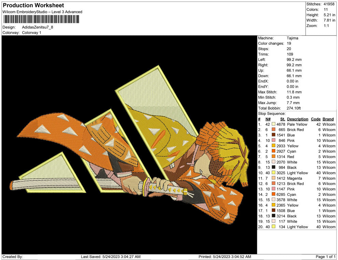This screenshot has height=260, width=338.
Task: Click the Height value '5.21 in'
Action: [x=329, y=15]
